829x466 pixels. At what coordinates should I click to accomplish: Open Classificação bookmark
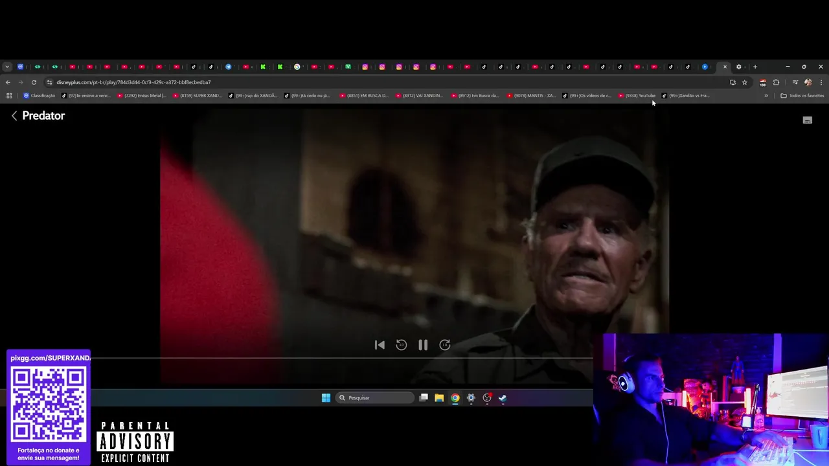pyautogui.click(x=40, y=96)
